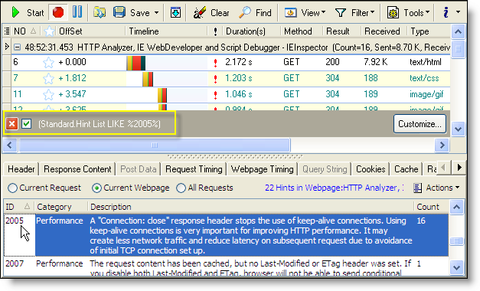The image size is (480, 291).
Task: Click the open file folder icon
Action: 100,12
